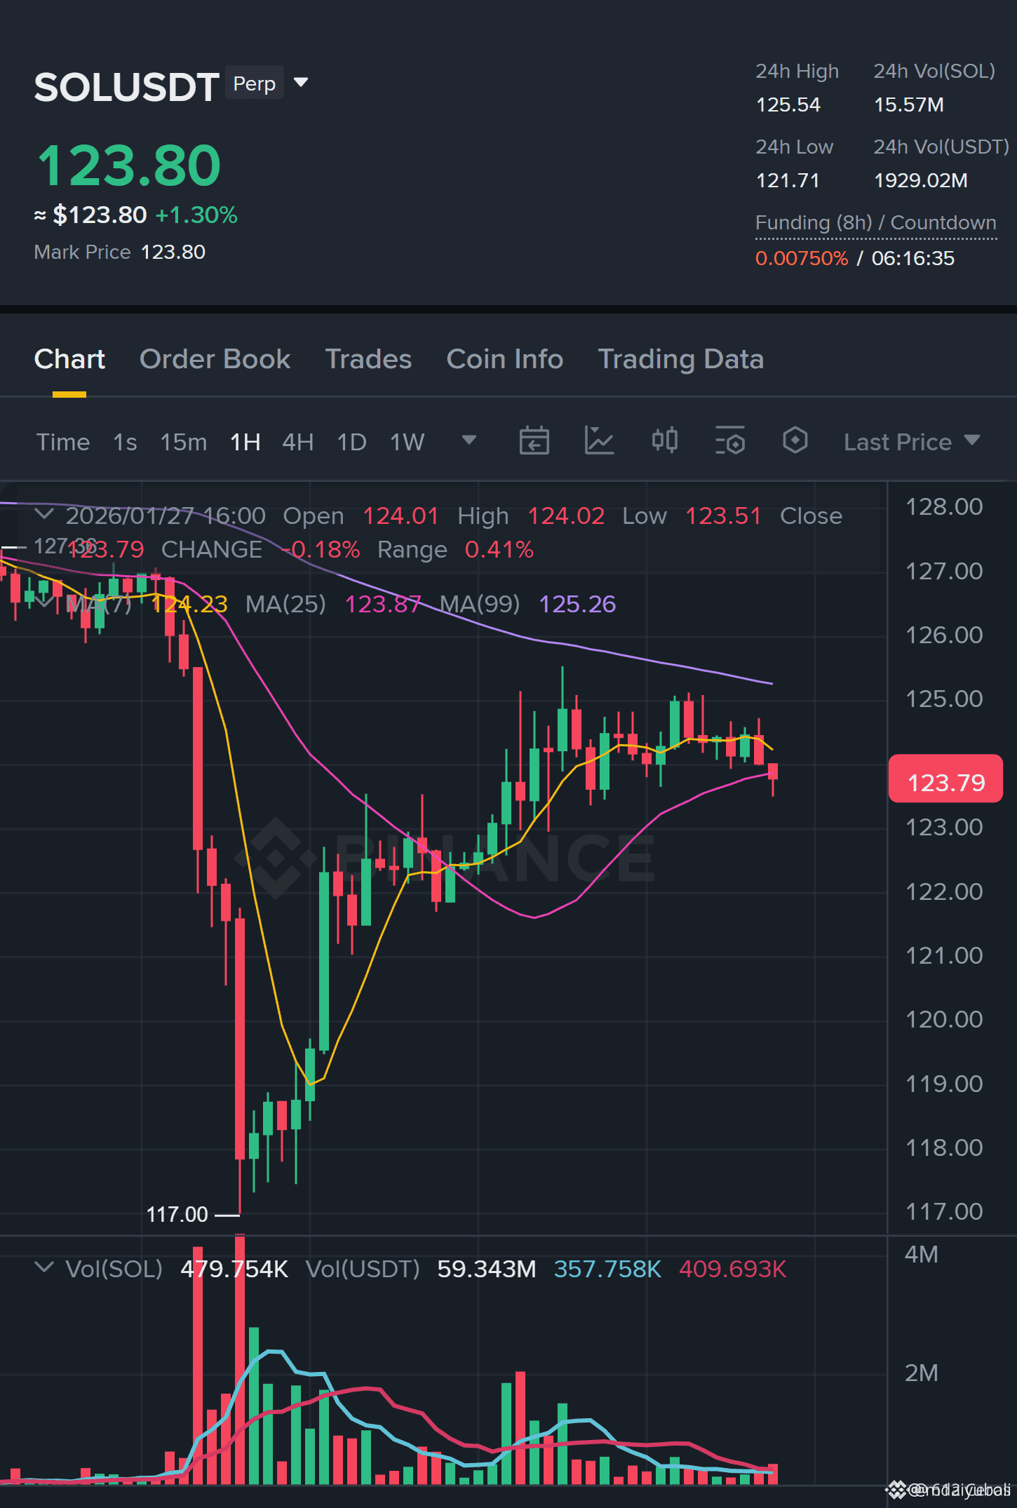The height and width of the screenshot is (1508, 1017).
Task: Collapse the Vol(SOL) volume legend
Action: tap(45, 1268)
